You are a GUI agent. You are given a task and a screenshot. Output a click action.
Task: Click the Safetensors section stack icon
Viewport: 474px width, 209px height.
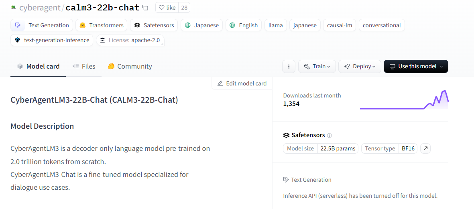[286, 135]
